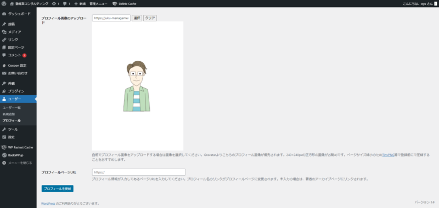Click the プロフィールページURL label text
This screenshot has height=208, width=439.
[59, 172]
